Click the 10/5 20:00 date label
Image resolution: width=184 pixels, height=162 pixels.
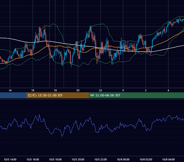78,159
